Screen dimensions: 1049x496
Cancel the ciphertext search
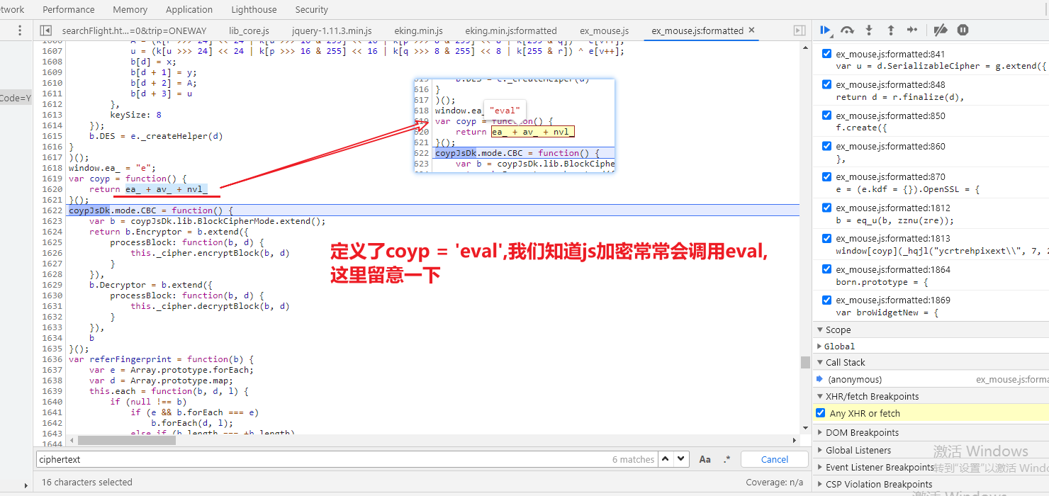(x=775, y=459)
